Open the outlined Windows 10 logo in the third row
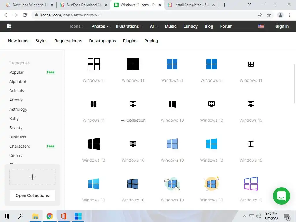The image size is (296, 222). coord(251,144)
